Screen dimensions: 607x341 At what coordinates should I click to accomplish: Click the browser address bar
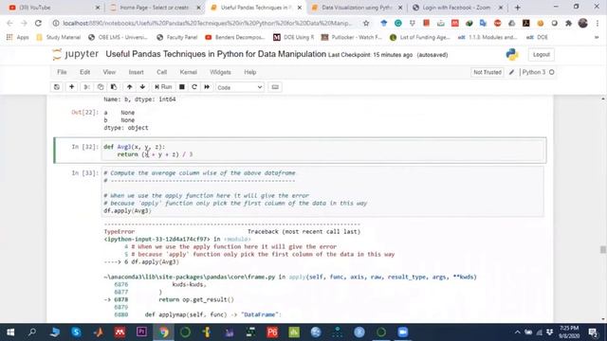coord(207,23)
